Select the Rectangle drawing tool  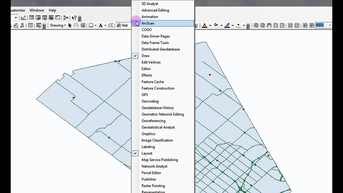[x=91, y=25]
